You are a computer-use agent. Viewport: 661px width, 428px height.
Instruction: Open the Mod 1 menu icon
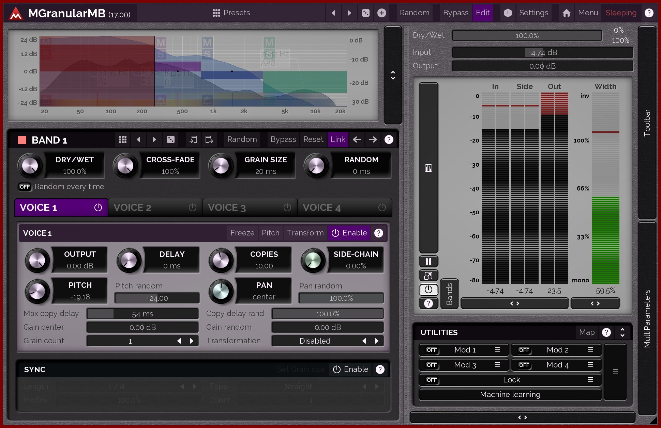coord(497,350)
